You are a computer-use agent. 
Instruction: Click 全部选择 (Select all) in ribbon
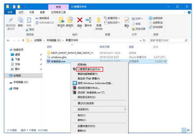pyautogui.click(x=155, y=18)
